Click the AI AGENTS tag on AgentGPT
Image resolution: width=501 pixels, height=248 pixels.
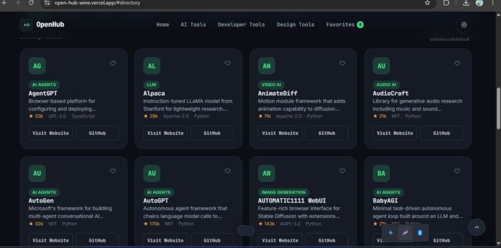pos(44,85)
